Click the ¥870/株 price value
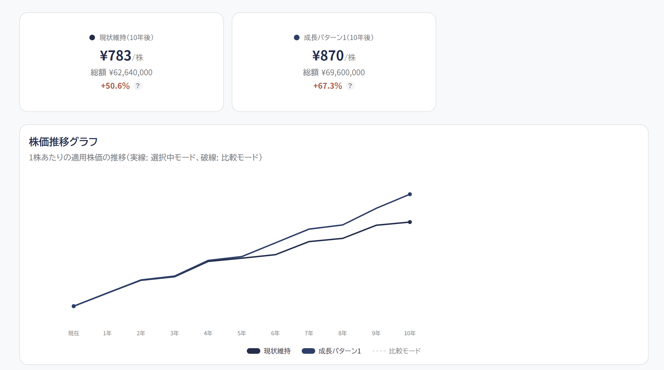664x370 pixels. click(334, 56)
